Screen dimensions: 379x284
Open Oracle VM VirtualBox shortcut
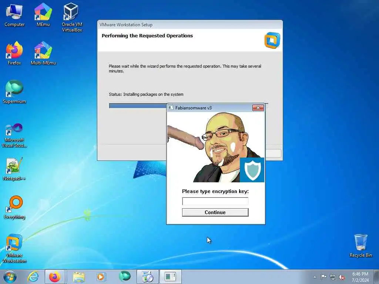72,17
